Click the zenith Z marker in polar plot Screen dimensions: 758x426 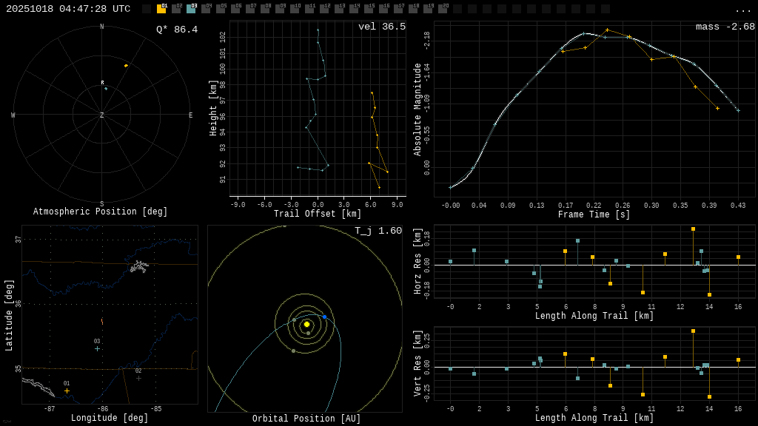pyautogui.click(x=102, y=115)
